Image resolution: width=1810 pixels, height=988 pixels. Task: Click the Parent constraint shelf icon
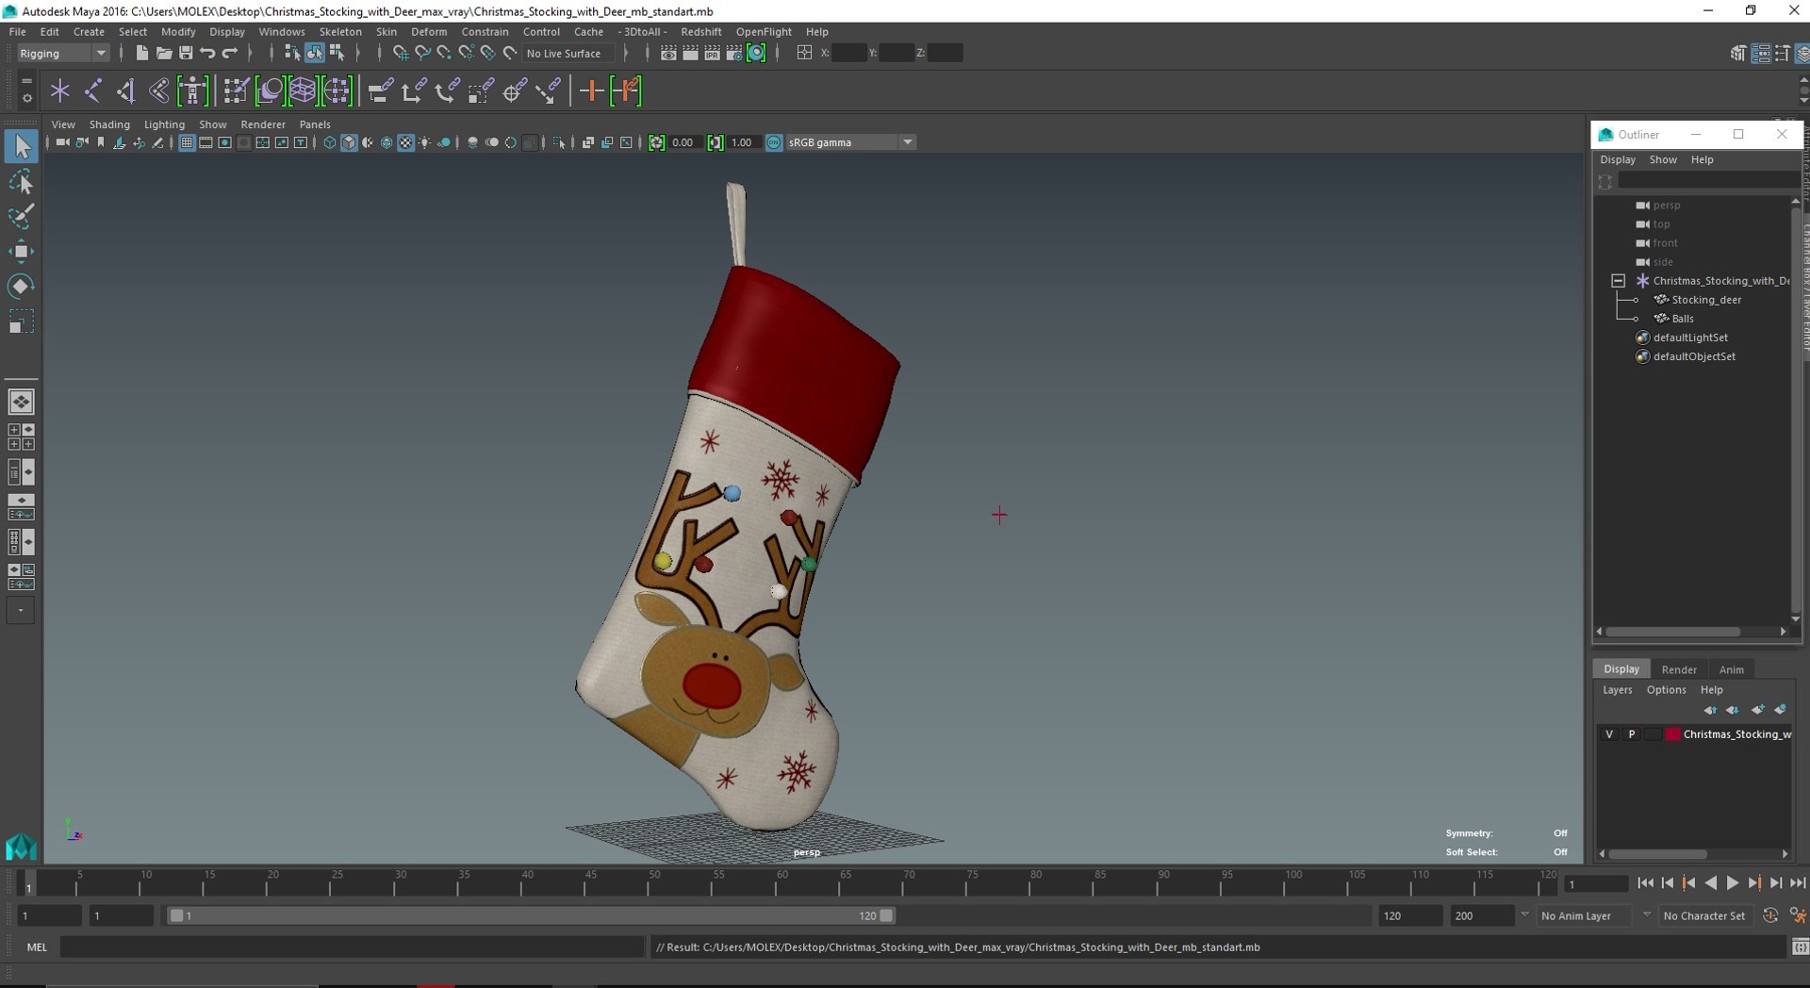pyautogui.click(x=380, y=91)
